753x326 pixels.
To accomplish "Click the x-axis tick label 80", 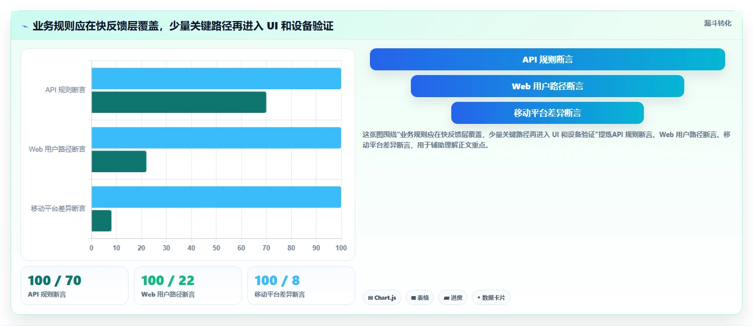I will [x=291, y=248].
